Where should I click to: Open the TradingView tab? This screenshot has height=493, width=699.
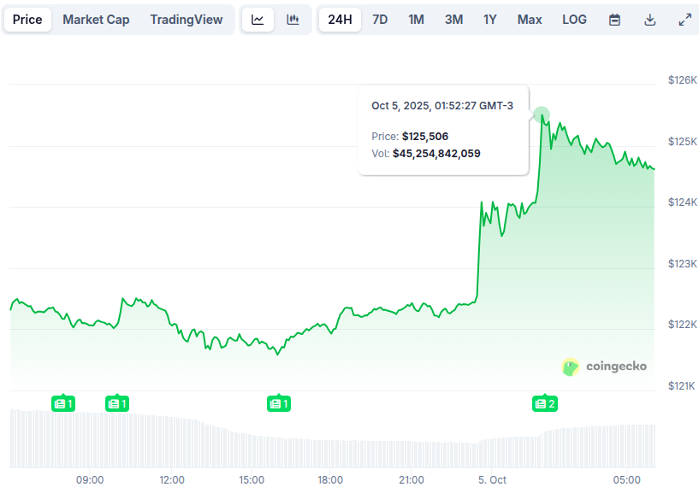[186, 20]
